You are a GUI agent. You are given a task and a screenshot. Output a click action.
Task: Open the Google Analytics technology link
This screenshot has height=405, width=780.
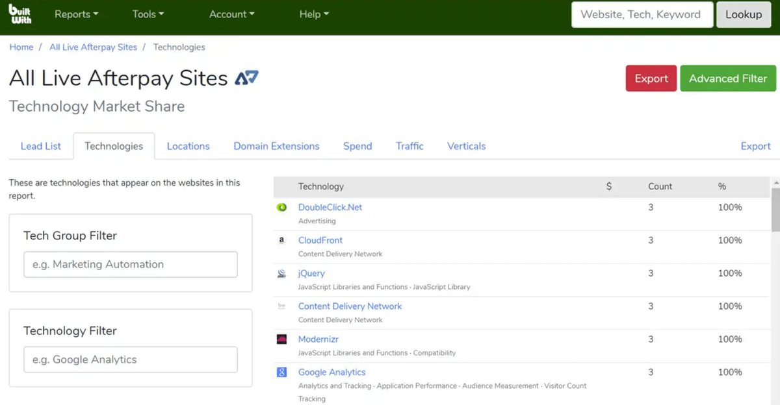coord(332,373)
